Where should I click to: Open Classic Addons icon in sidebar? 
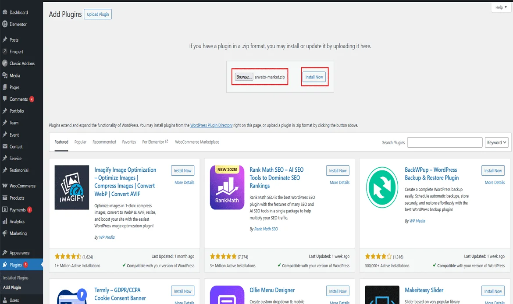(x=5, y=63)
